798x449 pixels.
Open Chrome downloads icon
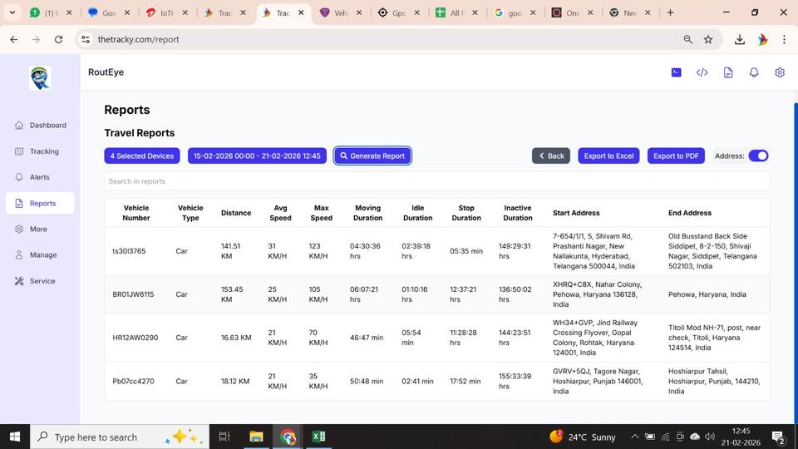point(739,39)
